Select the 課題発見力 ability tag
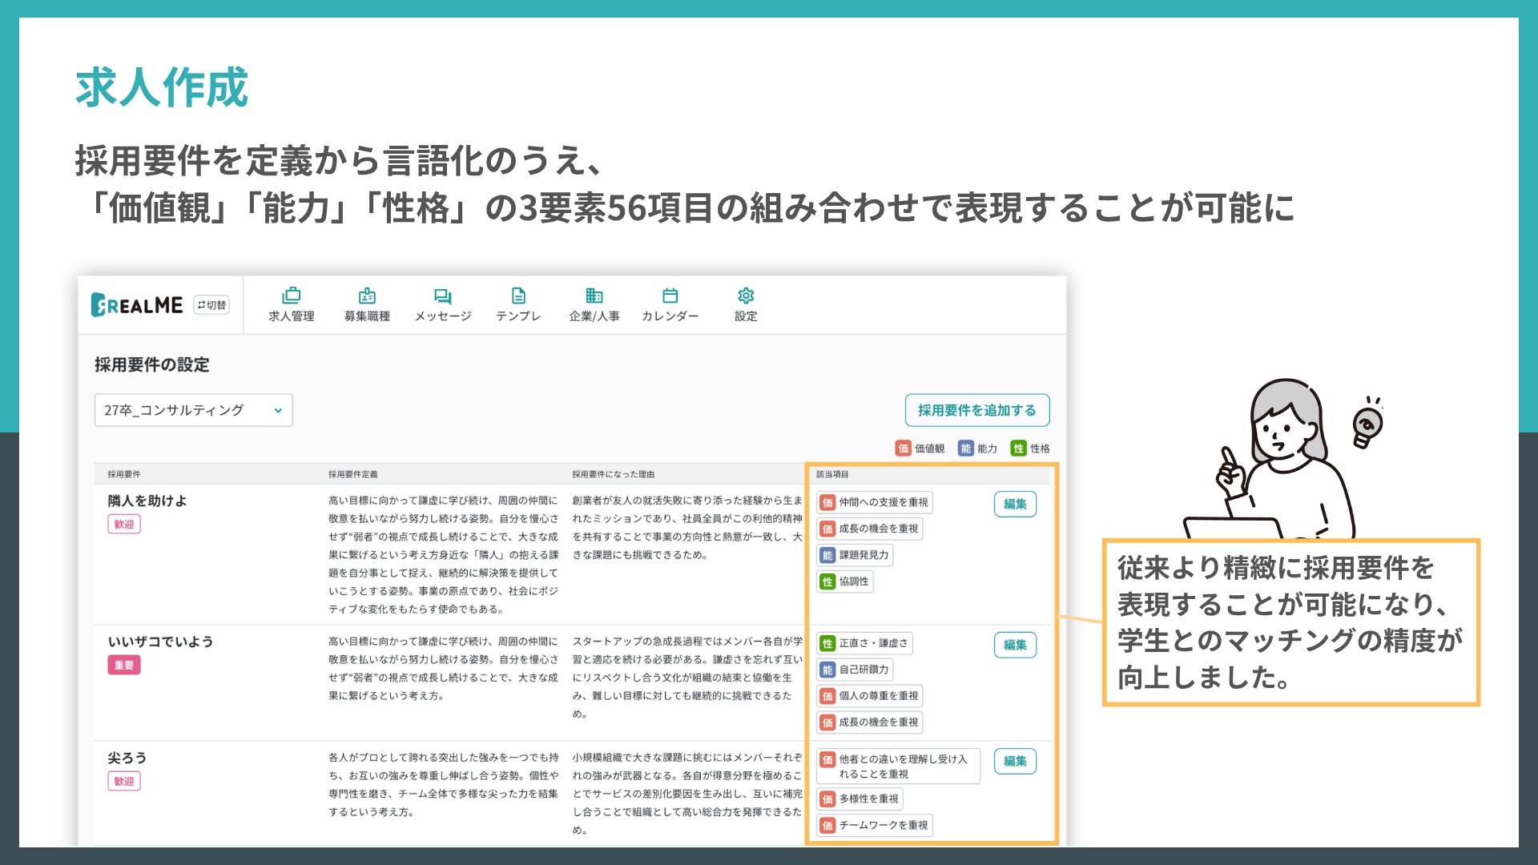Viewport: 1538px width, 865px height. [855, 555]
